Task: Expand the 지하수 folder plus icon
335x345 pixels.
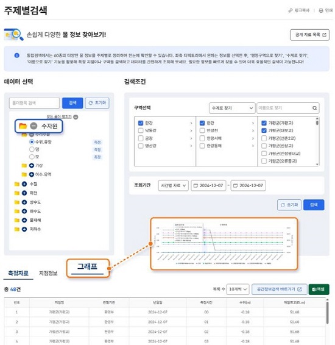Action: [24, 229]
